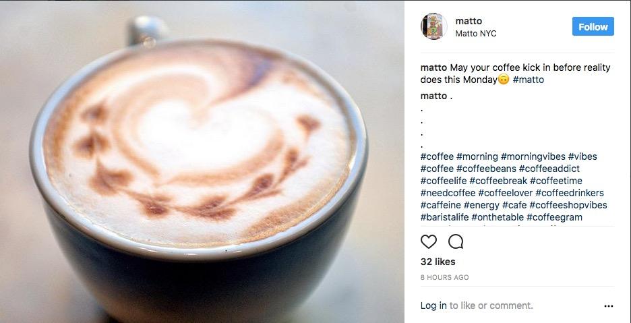631x323 pixels.
Task: View the 32 likes list
Action: click(x=438, y=262)
